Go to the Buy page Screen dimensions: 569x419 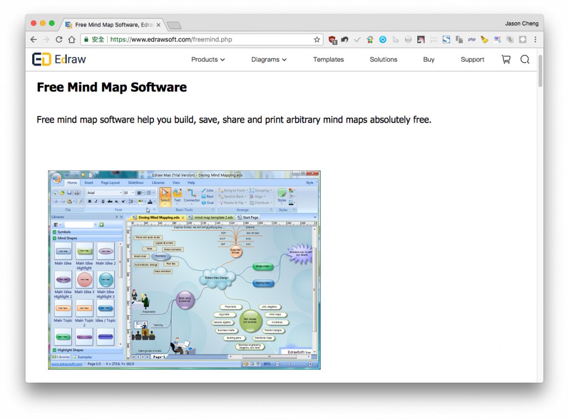click(428, 59)
